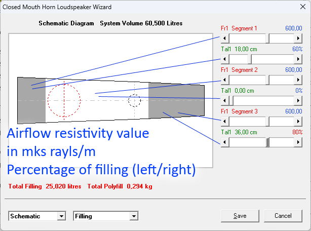This screenshot has width=311, height=231.
Task: Click the Fr1 Segment 2 slider thumb
Action: pos(267,80)
